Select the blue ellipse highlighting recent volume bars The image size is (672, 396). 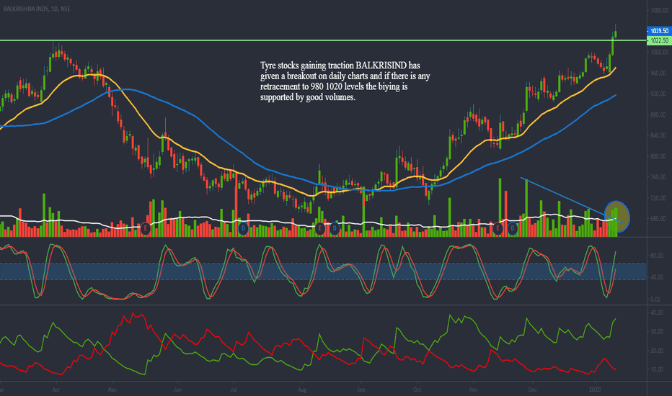tap(617, 217)
